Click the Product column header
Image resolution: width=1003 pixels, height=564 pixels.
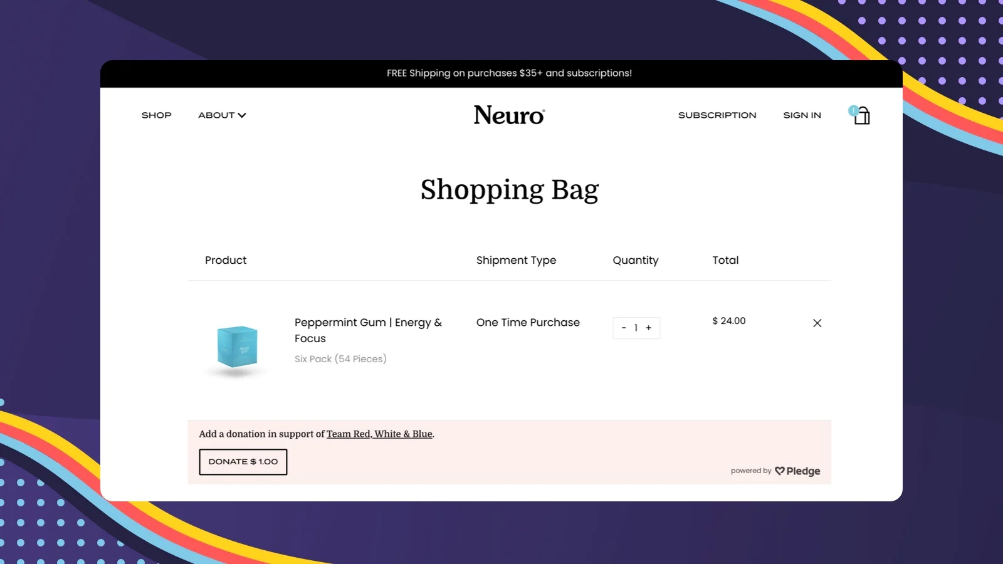coord(226,260)
